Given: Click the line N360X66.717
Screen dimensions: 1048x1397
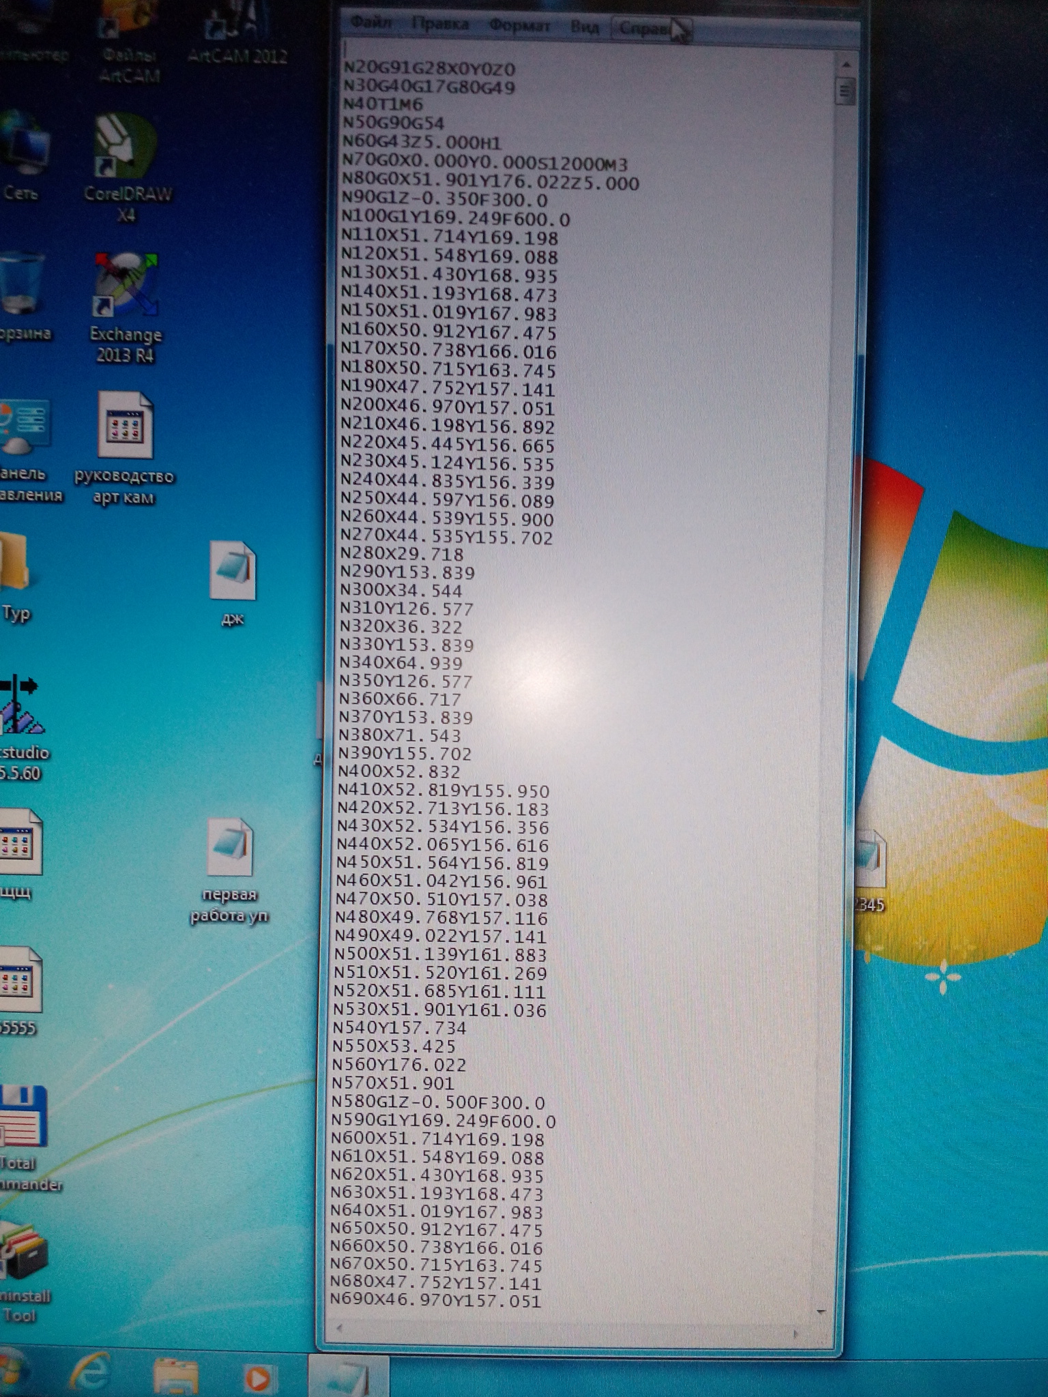Looking at the screenshot, I should pyautogui.click(x=400, y=699).
